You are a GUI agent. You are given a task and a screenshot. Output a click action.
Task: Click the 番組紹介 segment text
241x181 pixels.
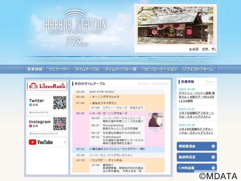108,165
